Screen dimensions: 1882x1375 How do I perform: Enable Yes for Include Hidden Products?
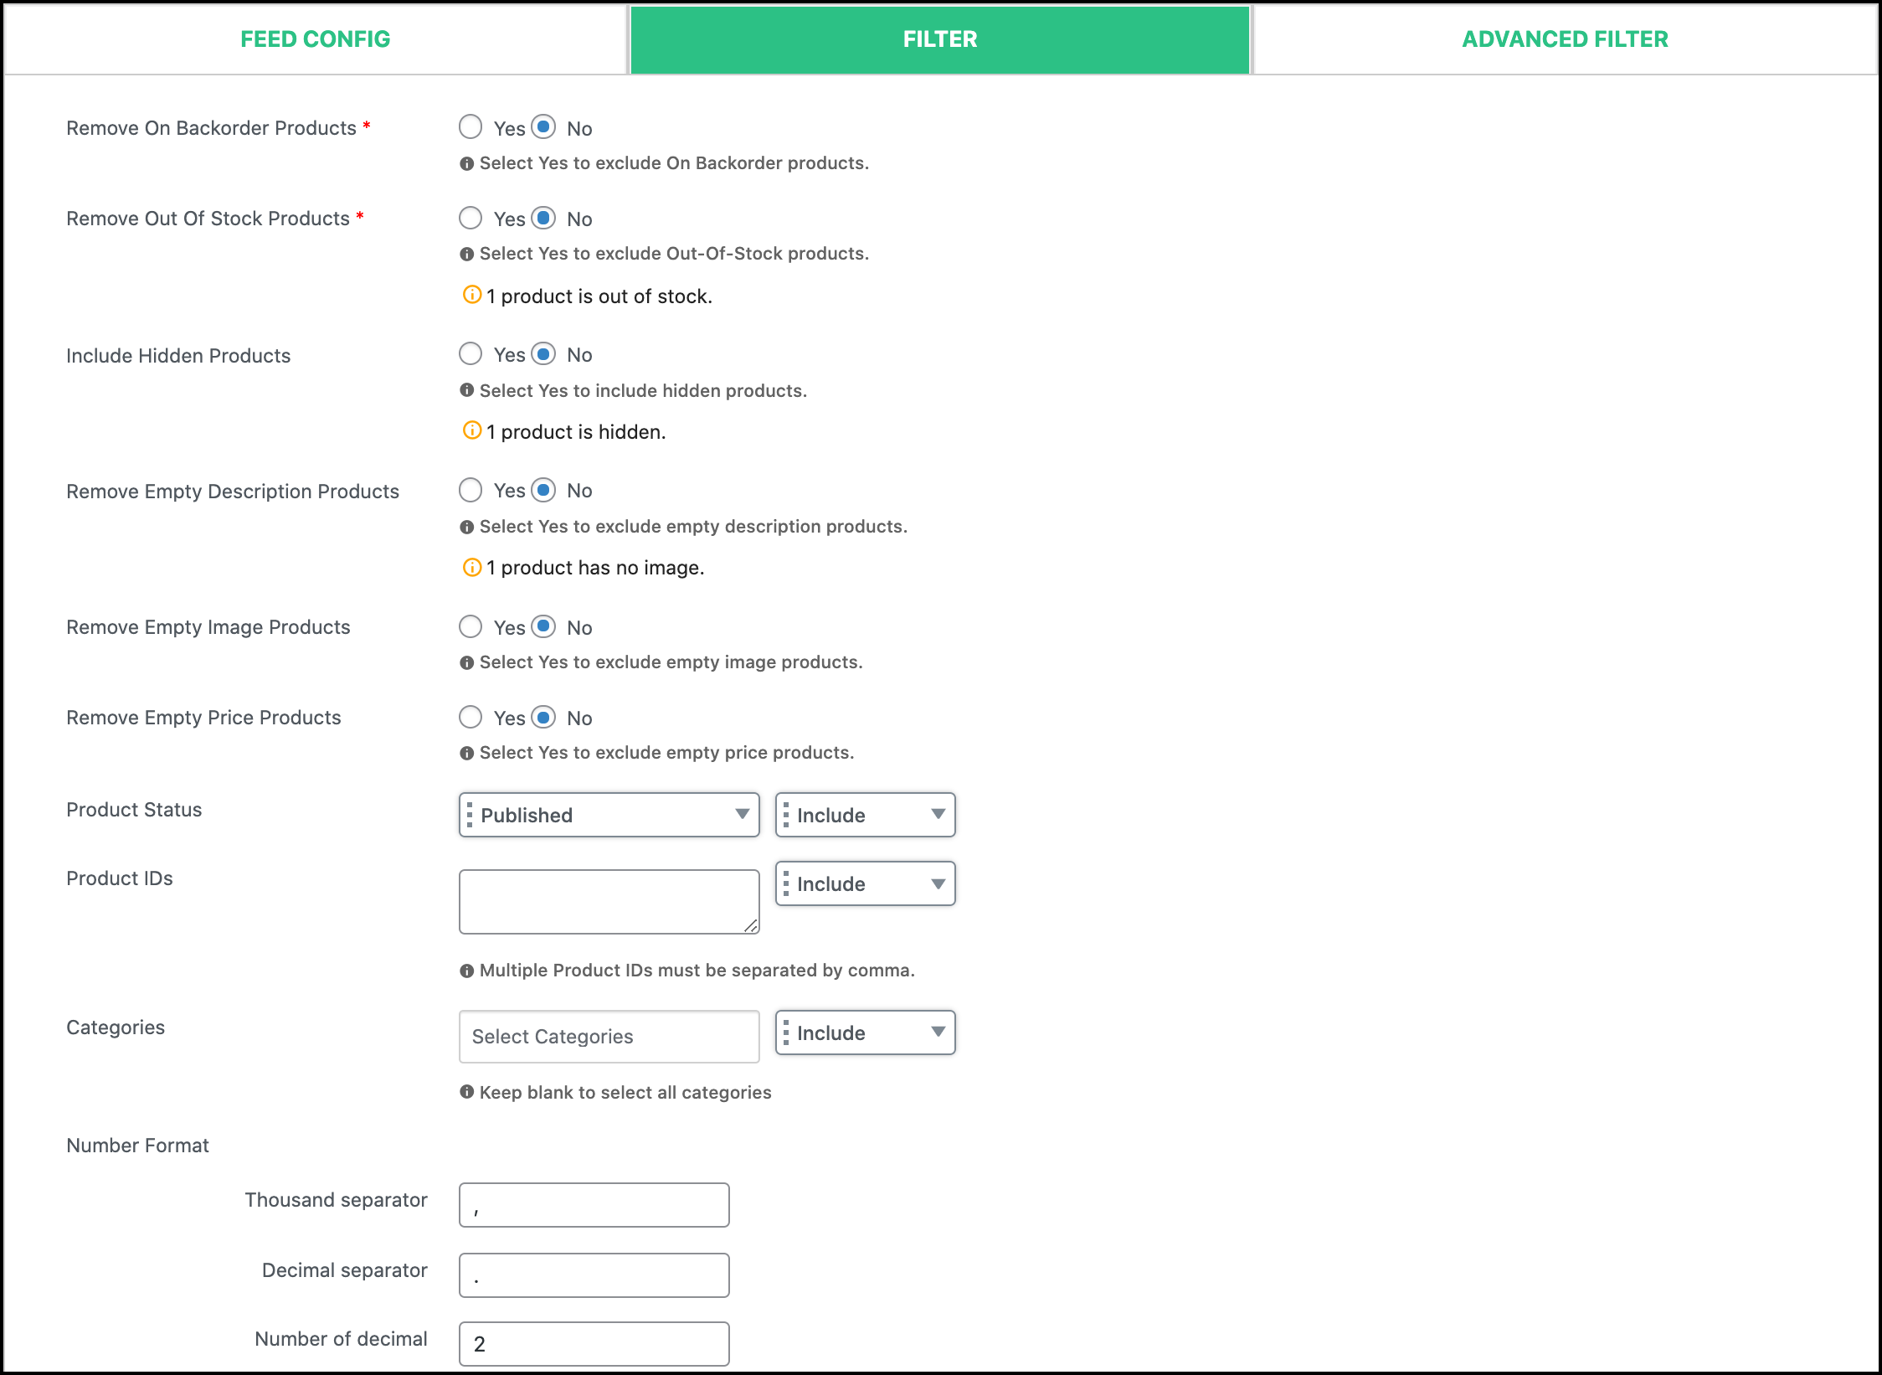click(472, 355)
